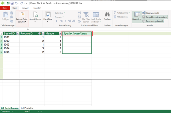Redo the action with the forward arrow icon
This screenshot has height=113, width=171.
[22, 3]
